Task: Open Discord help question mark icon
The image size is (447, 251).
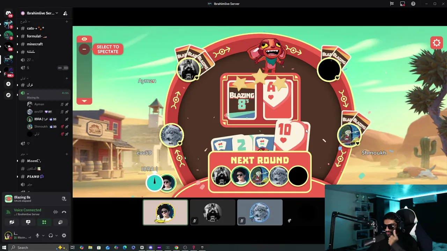Action: [413, 4]
